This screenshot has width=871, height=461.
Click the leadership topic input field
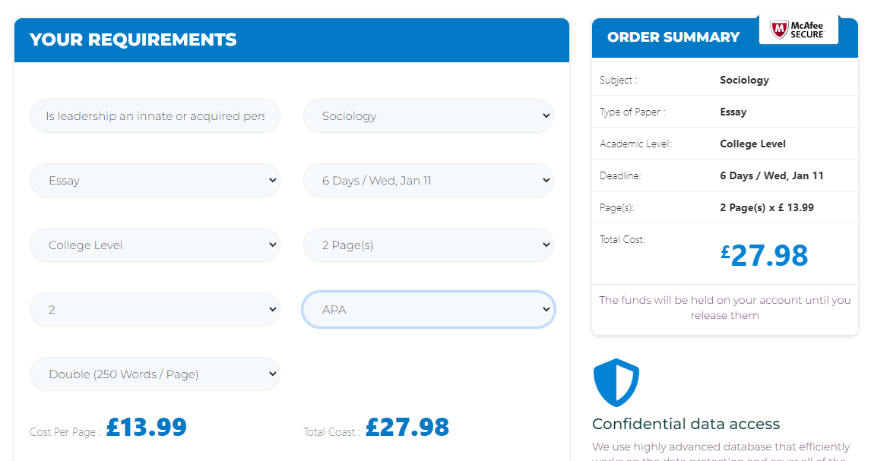click(x=155, y=116)
